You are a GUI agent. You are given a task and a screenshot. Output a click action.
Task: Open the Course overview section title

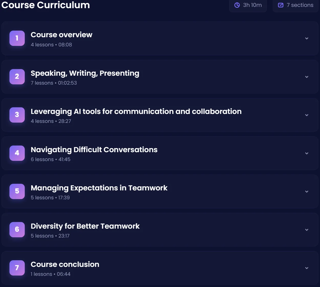(x=61, y=35)
